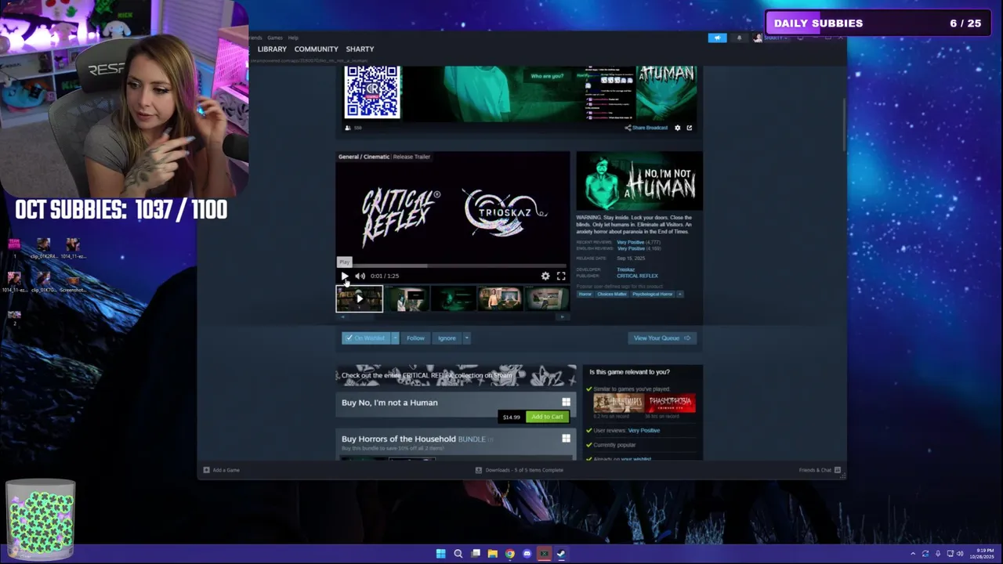1003x564 pixels.
Task: Open publisher CRITICAL REFLEX link
Action: click(x=637, y=276)
